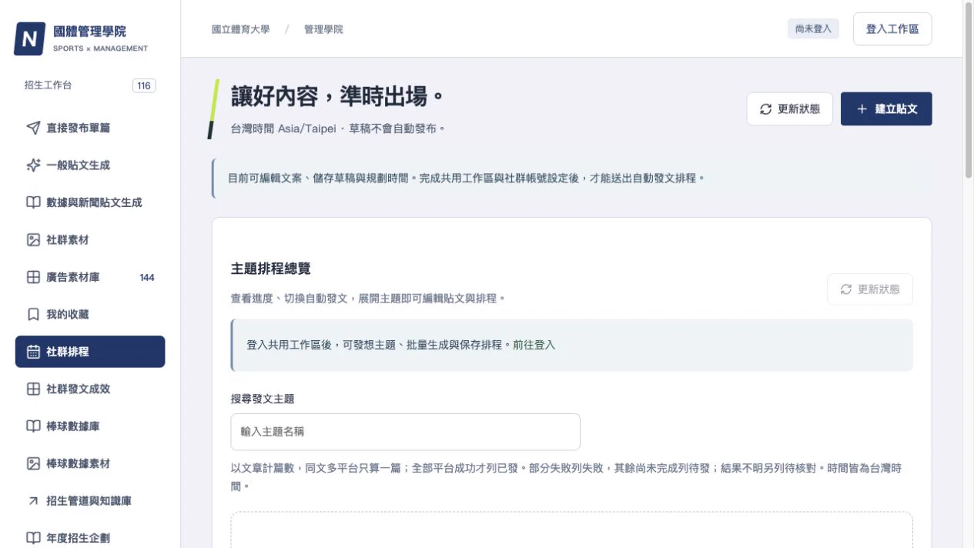
Task: Open 一般貼文生成 menu item
Action: pos(90,165)
